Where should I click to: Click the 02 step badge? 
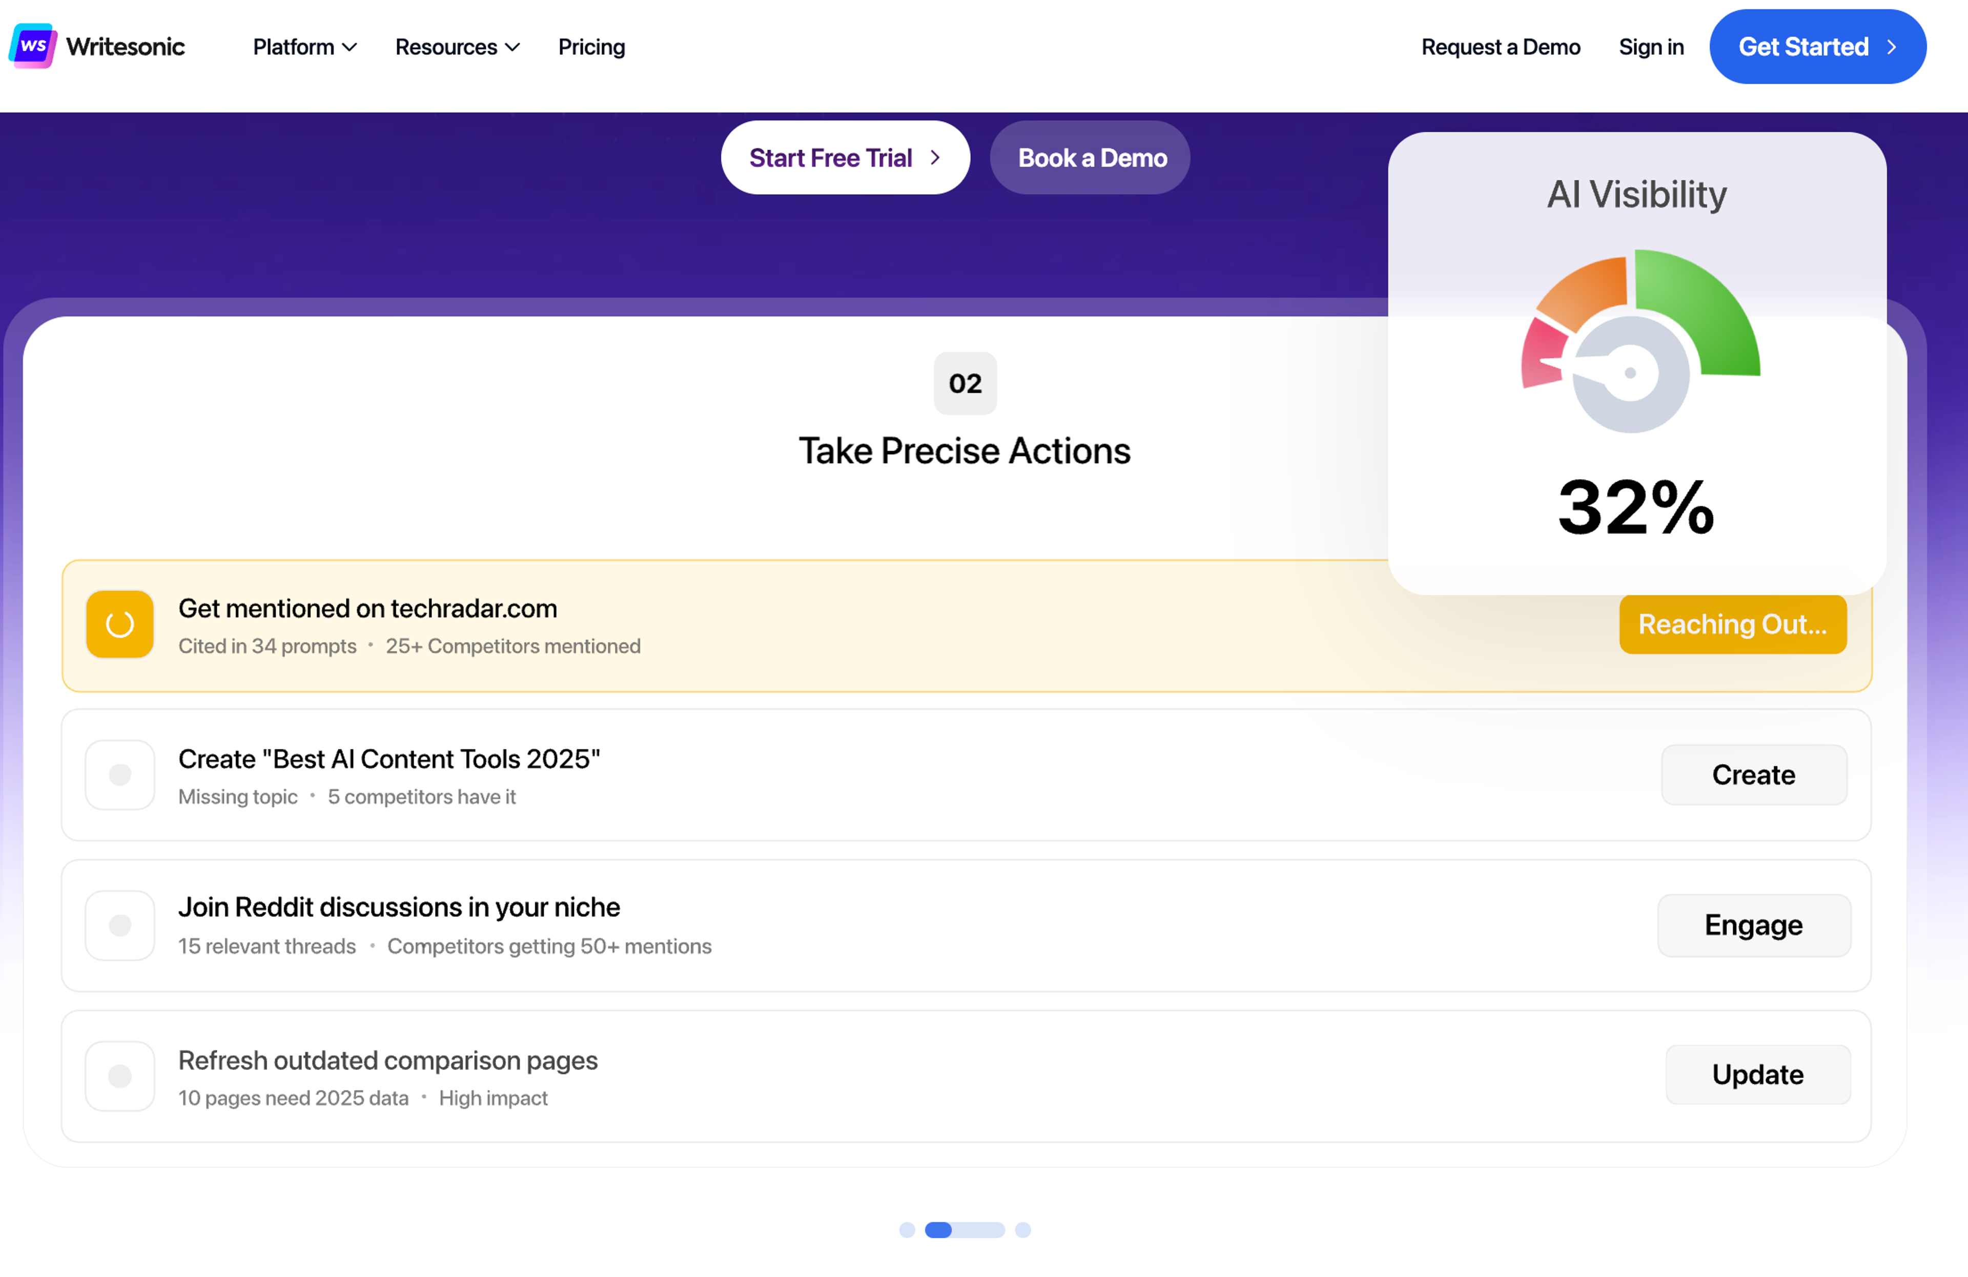965,383
